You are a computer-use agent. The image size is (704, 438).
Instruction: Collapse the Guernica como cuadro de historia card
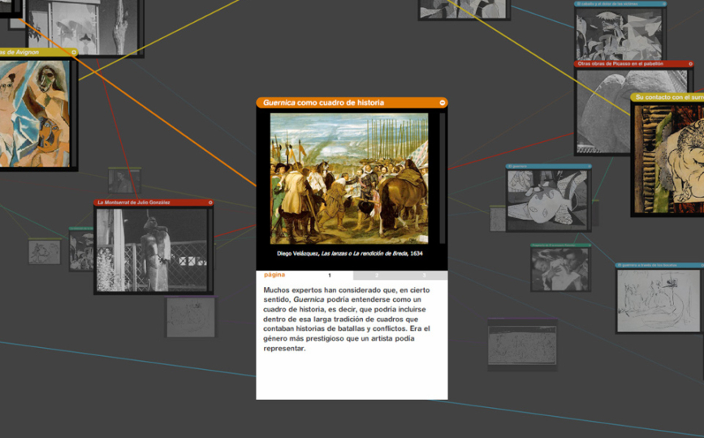click(443, 103)
